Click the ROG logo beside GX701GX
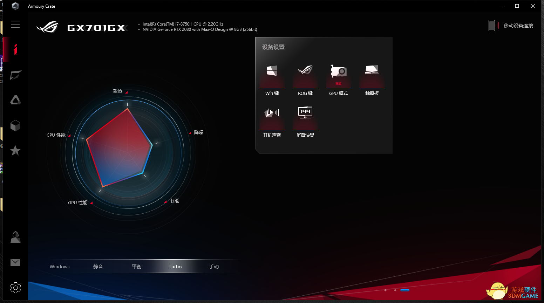544x303 pixels. (48, 27)
